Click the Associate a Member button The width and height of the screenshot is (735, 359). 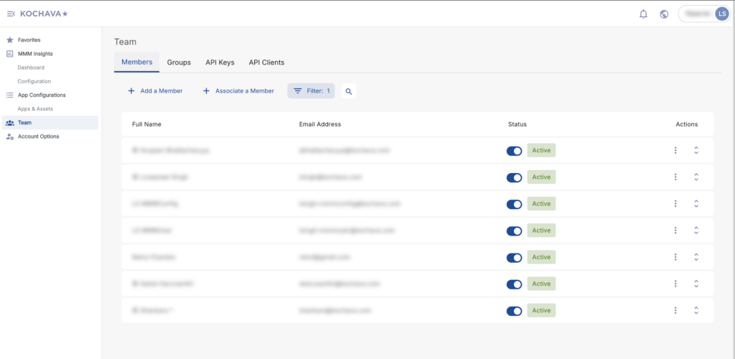click(x=238, y=91)
